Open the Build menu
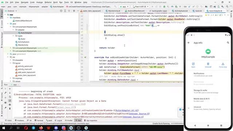Screen dimensions: 233x131 (x=55, y=2)
